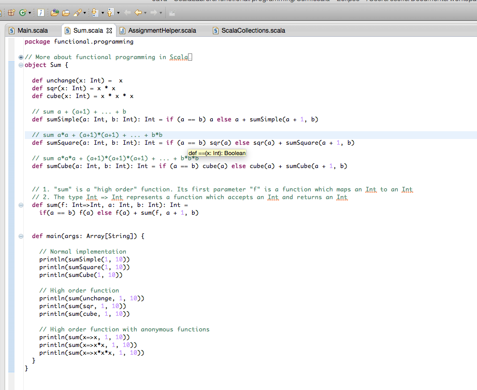This screenshot has width=477, height=390.
Task: Click the '// Normal implementation' comment
Action: pyautogui.click(x=83, y=252)
